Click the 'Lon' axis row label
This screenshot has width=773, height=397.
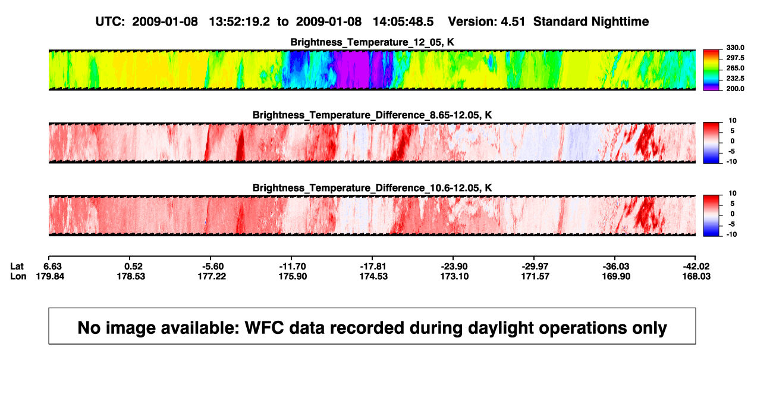coord(18,276)
